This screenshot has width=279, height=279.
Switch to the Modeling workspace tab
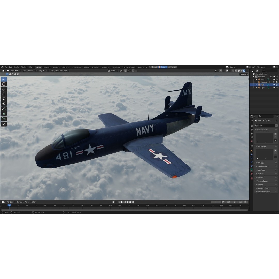tap(47, 67)
